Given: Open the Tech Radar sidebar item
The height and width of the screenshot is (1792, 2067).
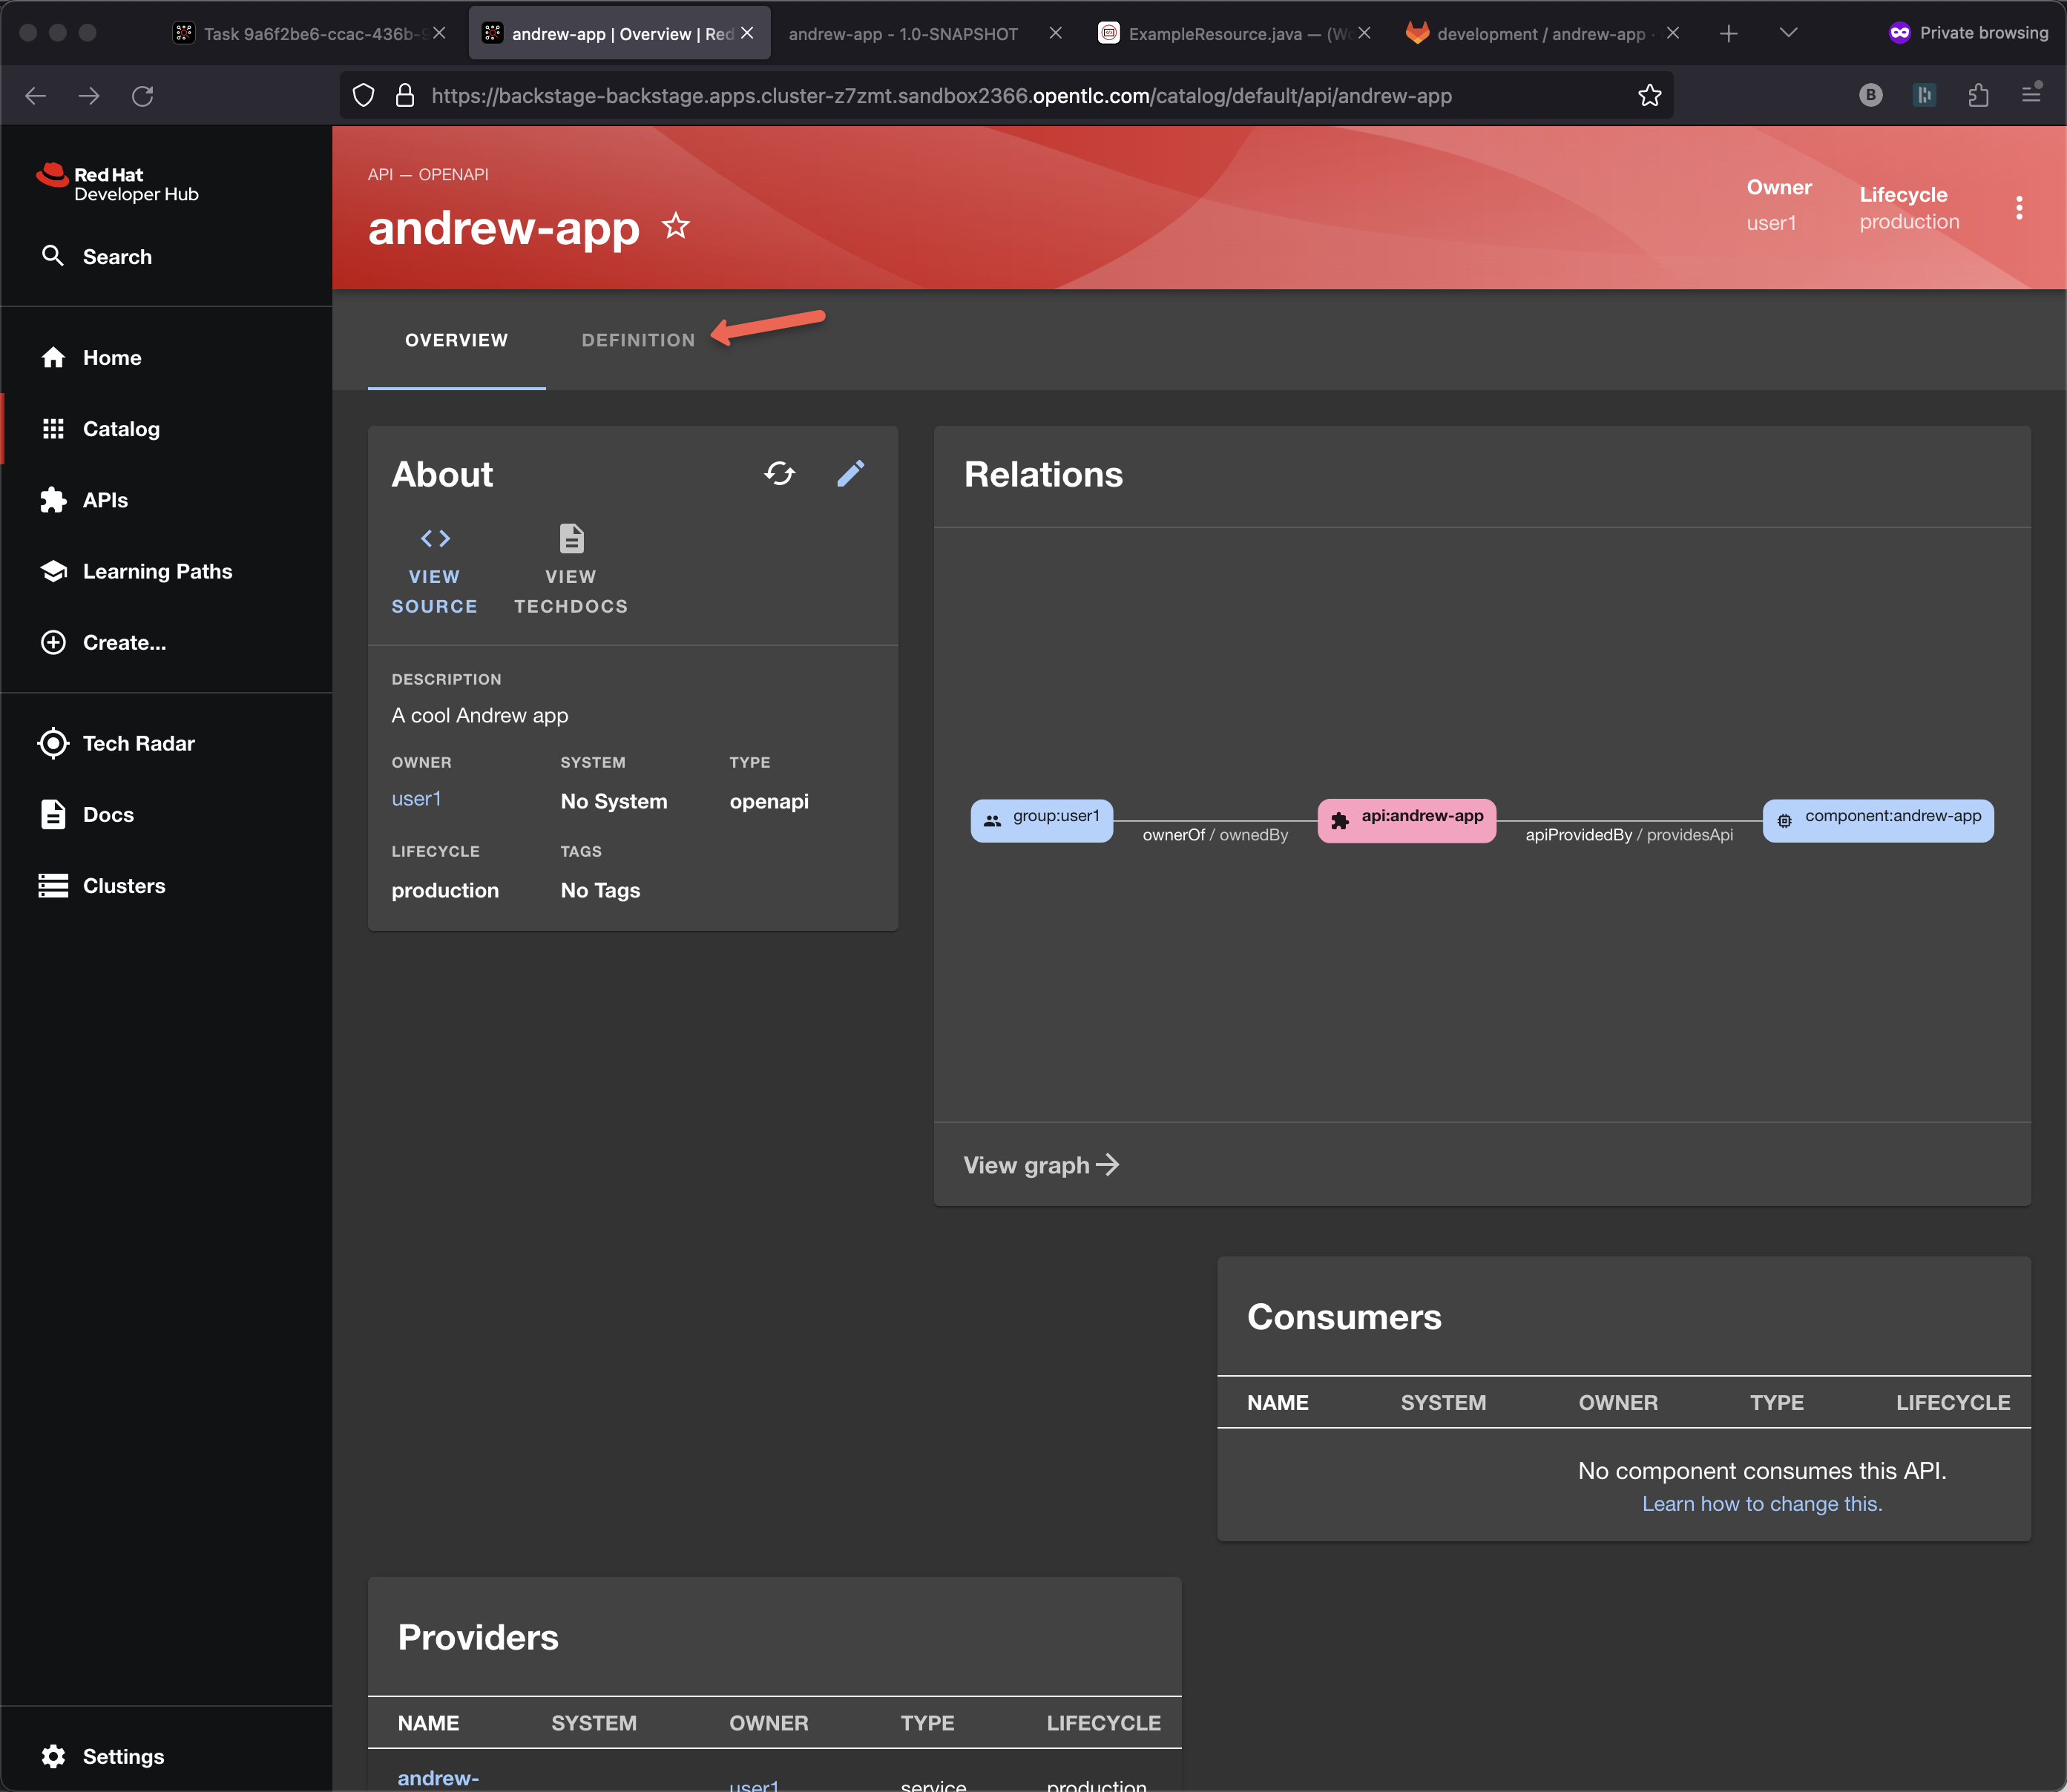Looking at the screenshot, I should pyautogui.click(x=138, y=743).
